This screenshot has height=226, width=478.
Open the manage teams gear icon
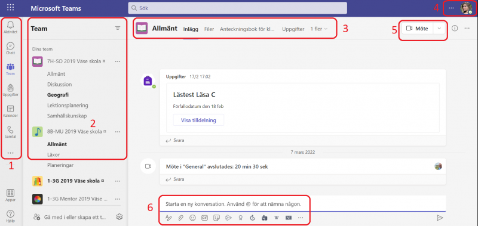tap(119, 217)
